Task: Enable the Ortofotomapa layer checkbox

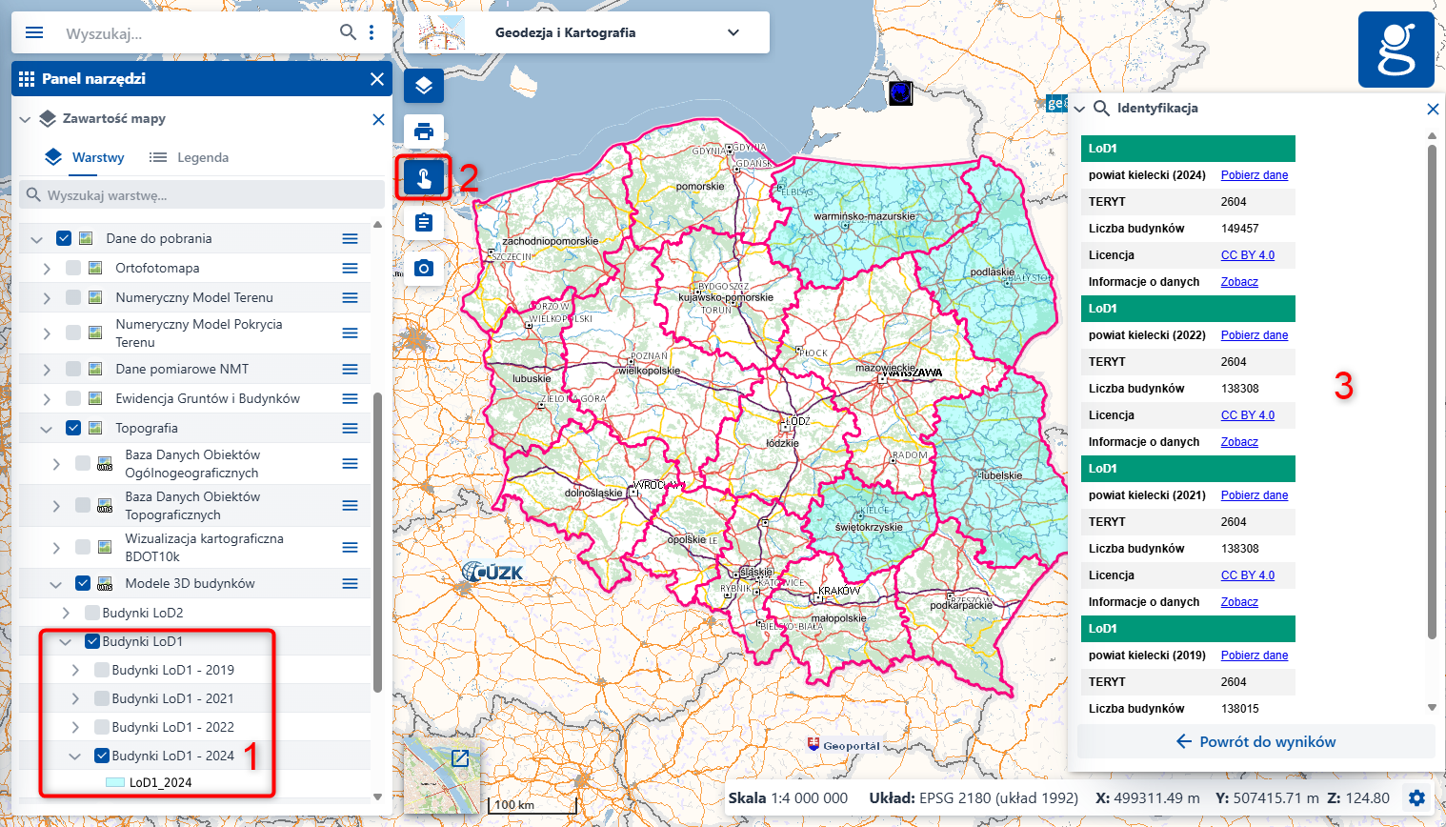Action: pyautogui.click(x=73, y=269)
